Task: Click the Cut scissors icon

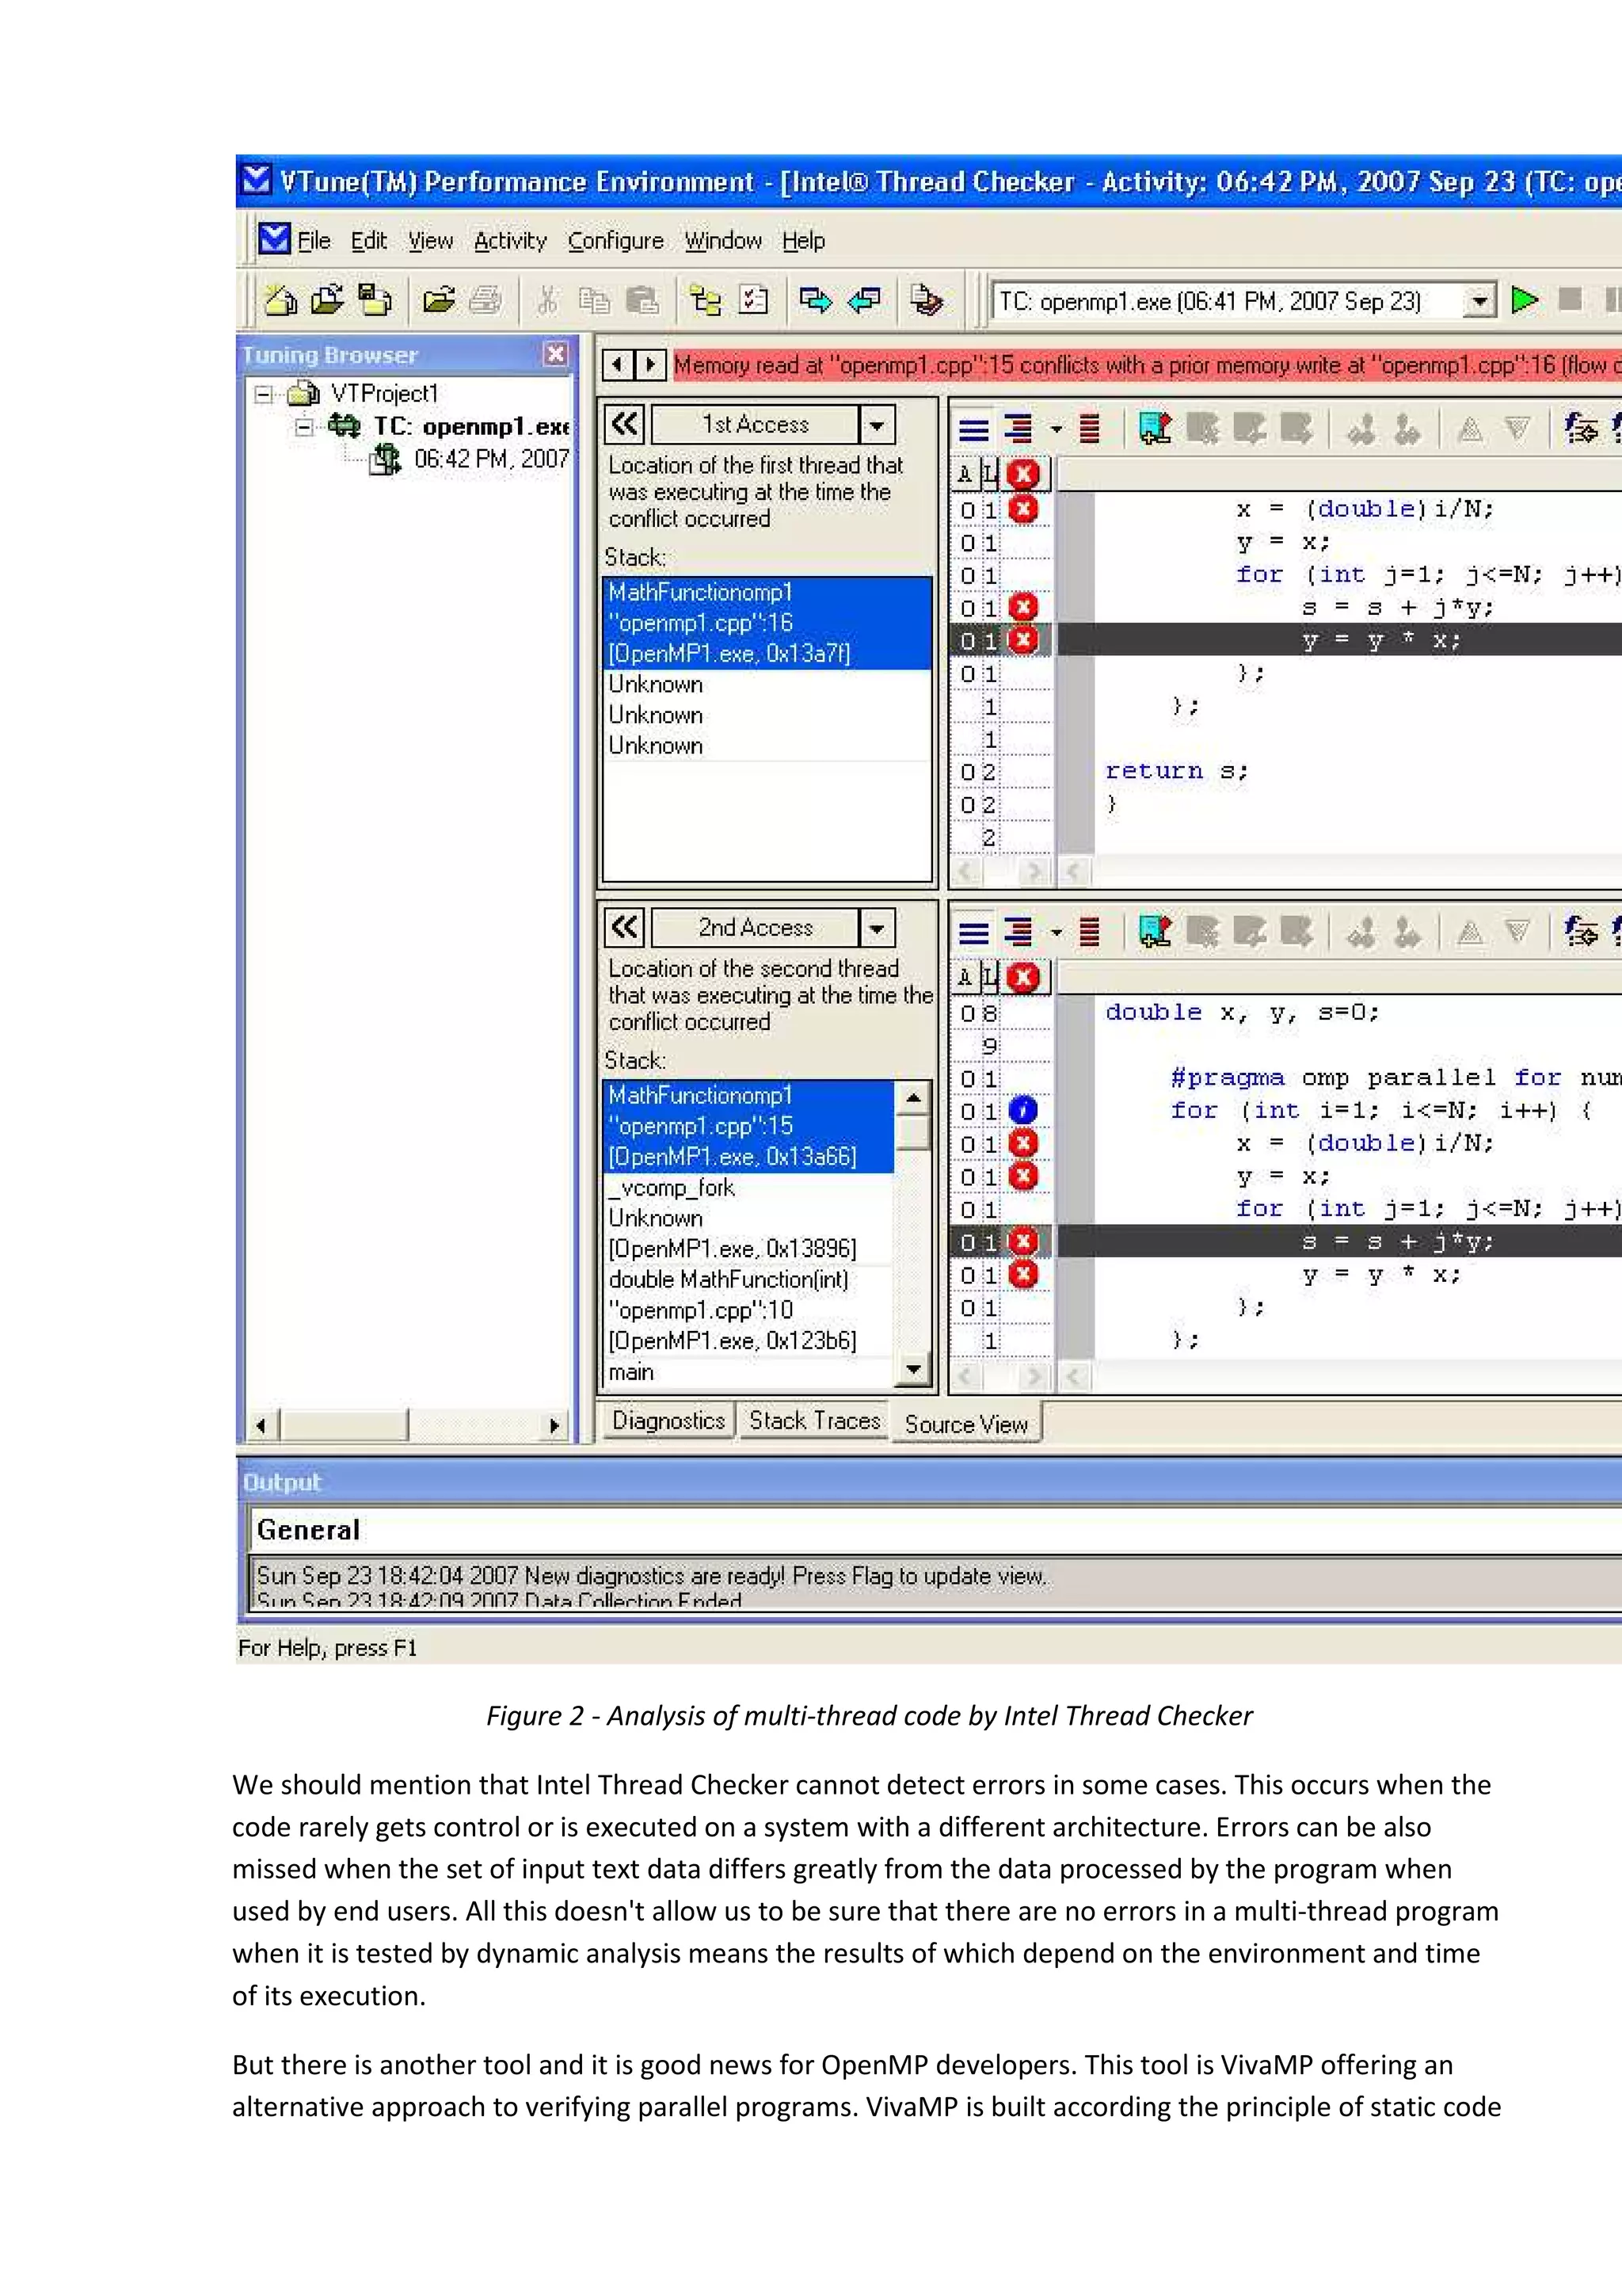Action: [x=546, y=299]
